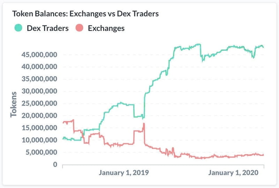This screenshot has height=188, width=279.
Task: Click the 35,000,000 y-axis label
Action: [x=39, y=79]
